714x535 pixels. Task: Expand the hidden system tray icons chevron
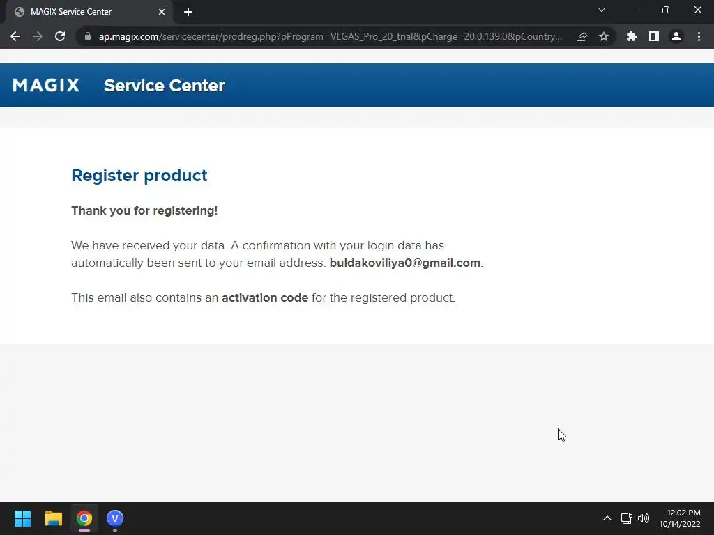click(607, 518)
